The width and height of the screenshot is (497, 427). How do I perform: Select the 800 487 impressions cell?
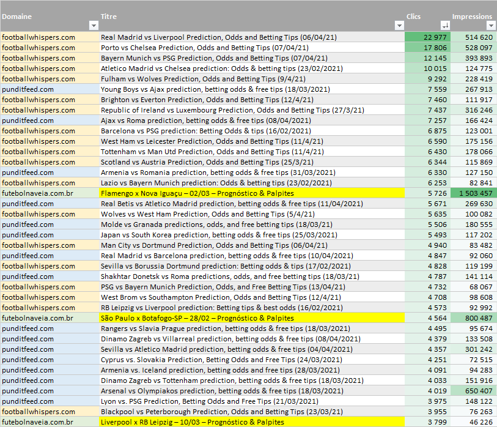point(474,318)
